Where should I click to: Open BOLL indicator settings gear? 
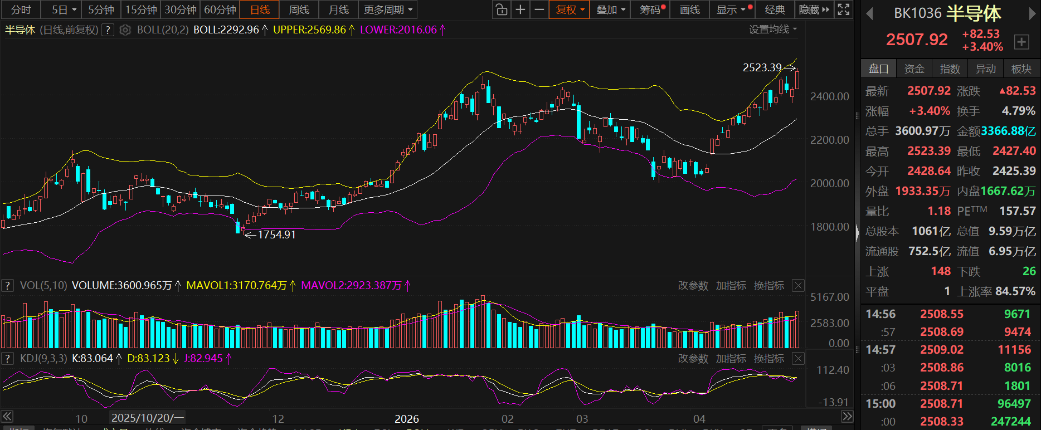125,30
